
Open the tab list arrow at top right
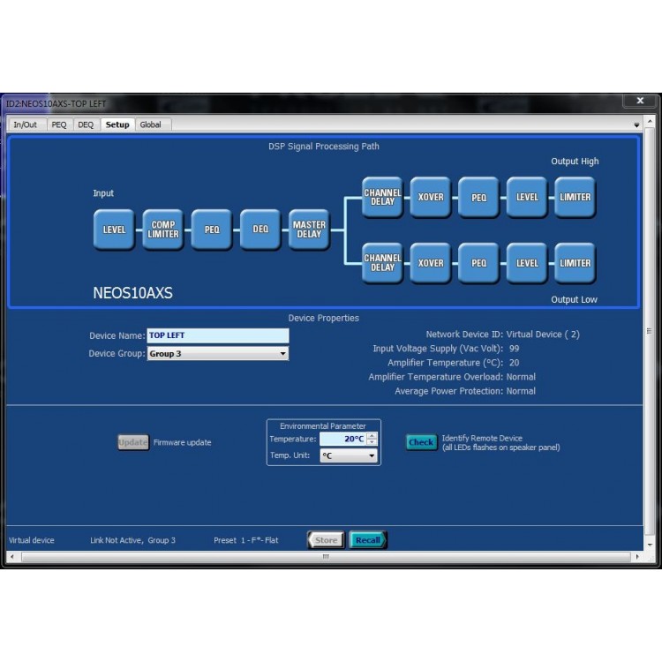click(x=636, y=125)
